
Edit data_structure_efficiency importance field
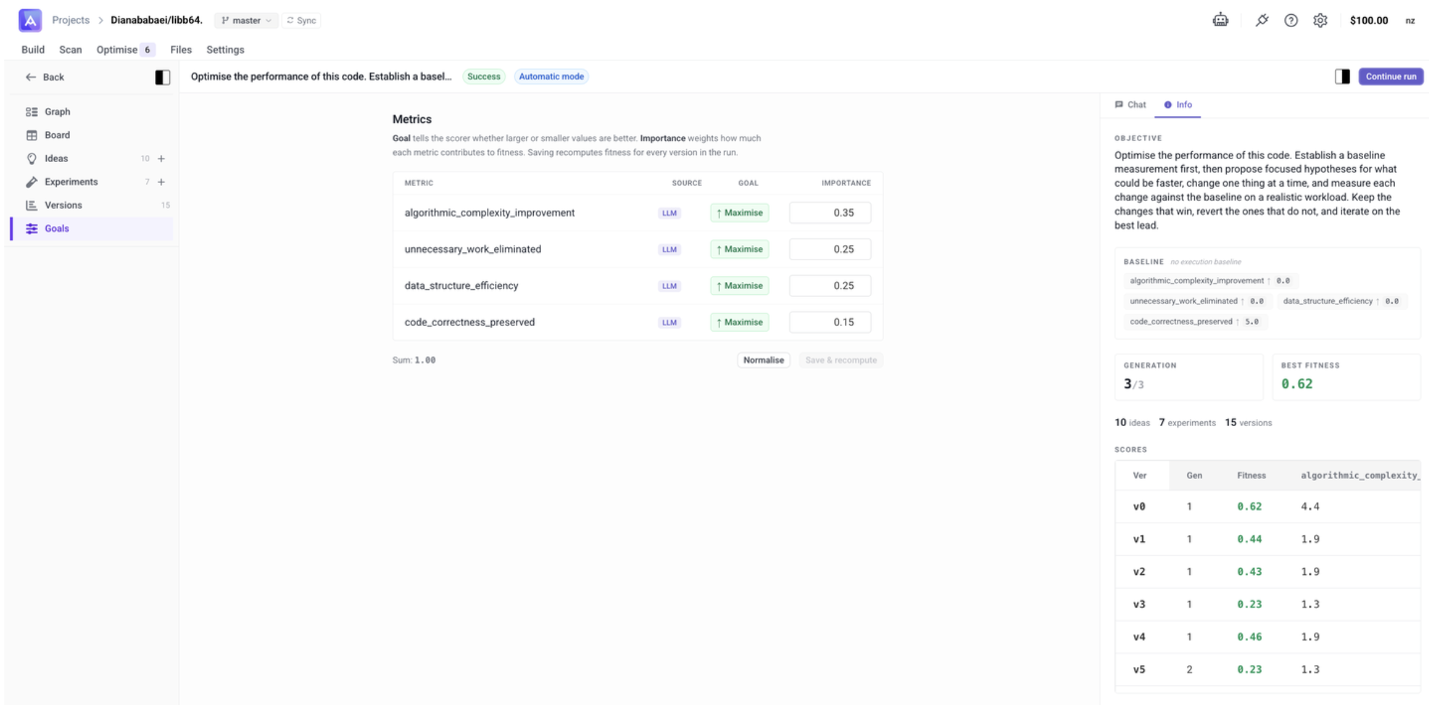[x=830, y=286]
